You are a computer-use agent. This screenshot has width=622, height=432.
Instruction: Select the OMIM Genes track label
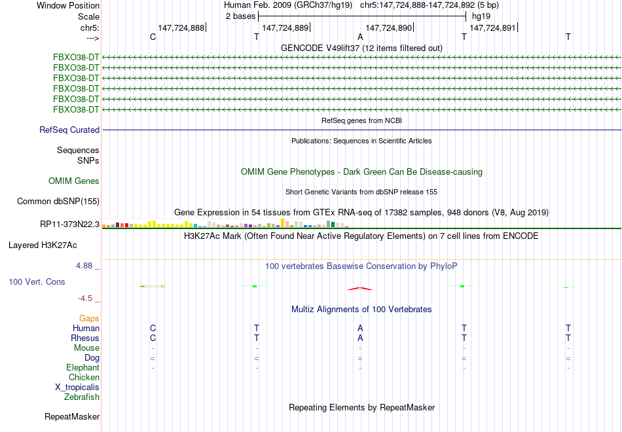tap(74, 181)
